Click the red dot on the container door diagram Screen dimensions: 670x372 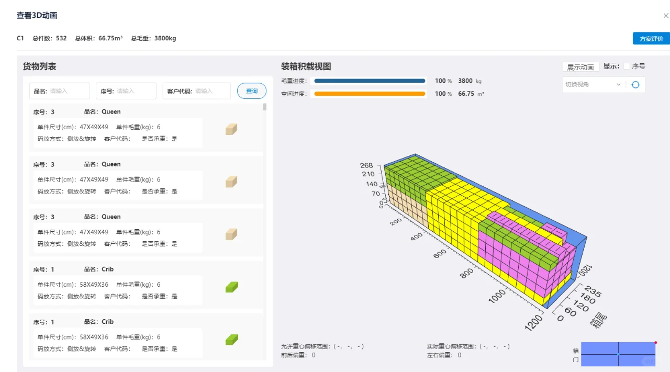[656, 342]
